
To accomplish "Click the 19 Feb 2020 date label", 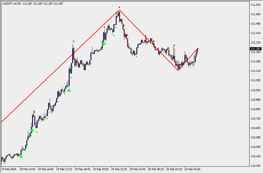I will [x=9, y=169].
